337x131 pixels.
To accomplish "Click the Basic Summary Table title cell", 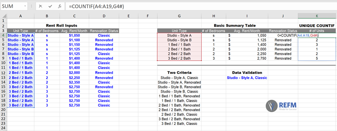I will click(235, 26).
